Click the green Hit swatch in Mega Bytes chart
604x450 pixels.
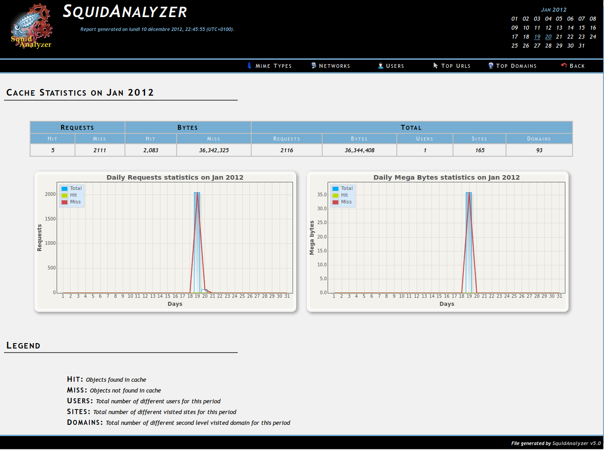pyautogui.click(x=335, y=195)
